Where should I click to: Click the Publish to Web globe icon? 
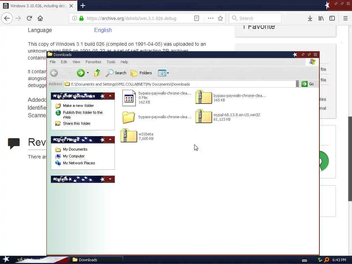[x=58, y=113]
